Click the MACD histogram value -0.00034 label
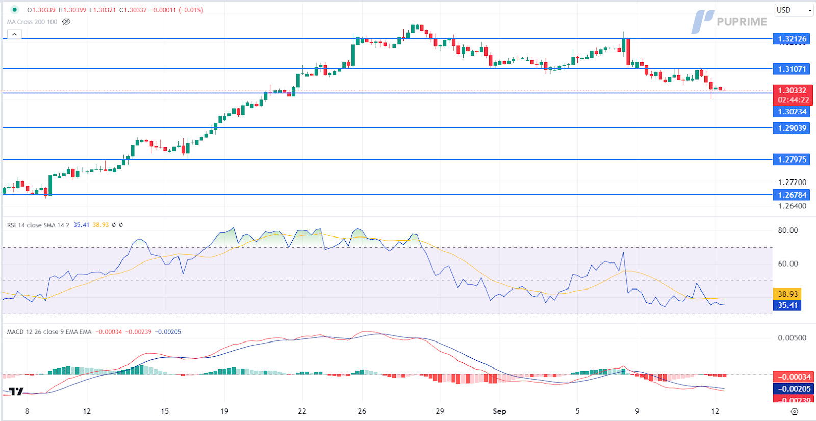816x421 pixels. point(793,377)
